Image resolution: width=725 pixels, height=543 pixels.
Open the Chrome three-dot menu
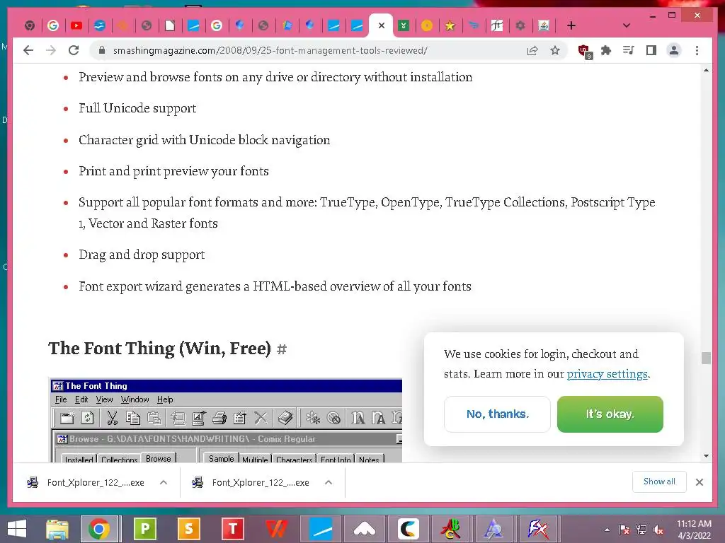[x=697, y=50]
